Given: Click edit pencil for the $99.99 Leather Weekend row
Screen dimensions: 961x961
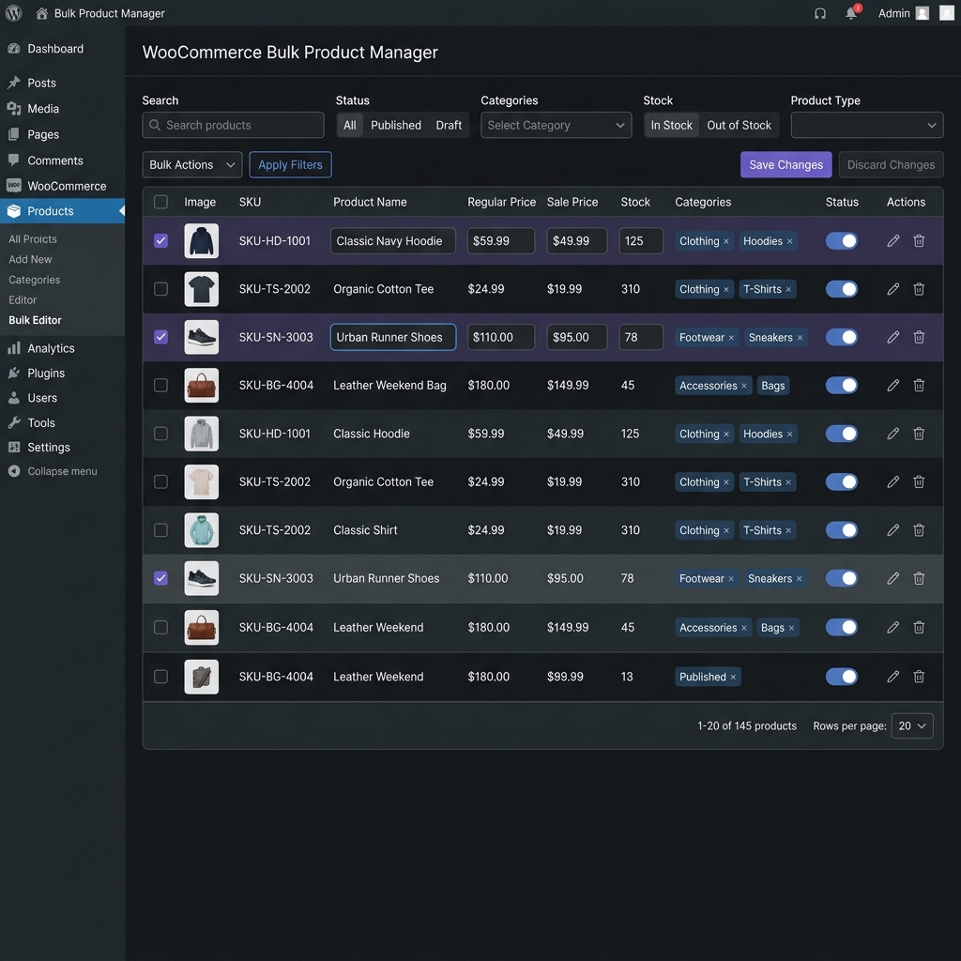Looking at the screenshot, I should 893,676.
